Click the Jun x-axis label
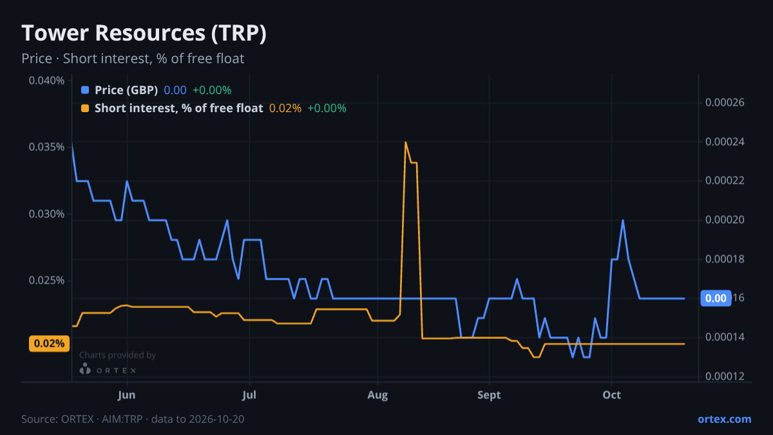773x435 pixels. (x=127, y=394)
